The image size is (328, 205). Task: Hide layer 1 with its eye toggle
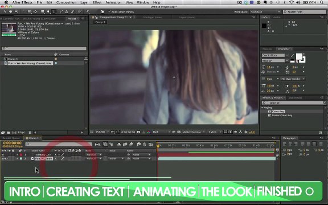(x=3, y=155)
